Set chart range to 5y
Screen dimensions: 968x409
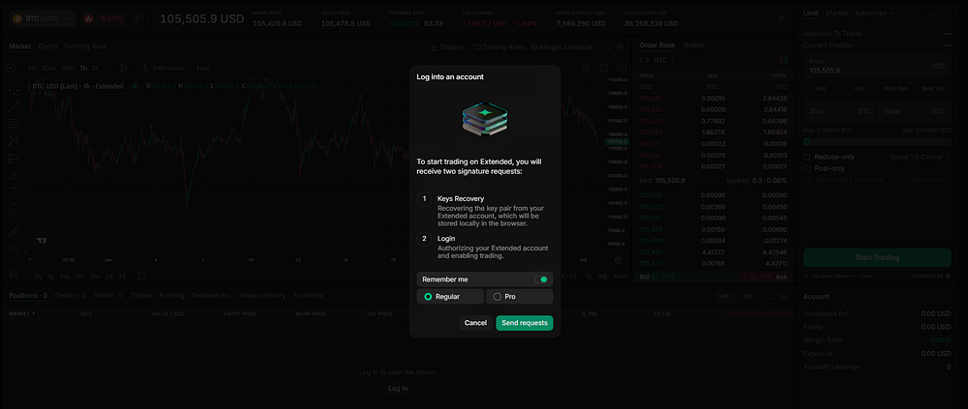tap(39, 277)
